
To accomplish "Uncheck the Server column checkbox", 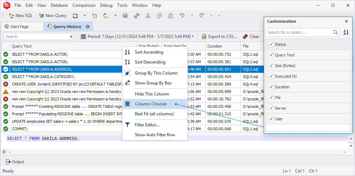I will [x=271, y=108].
